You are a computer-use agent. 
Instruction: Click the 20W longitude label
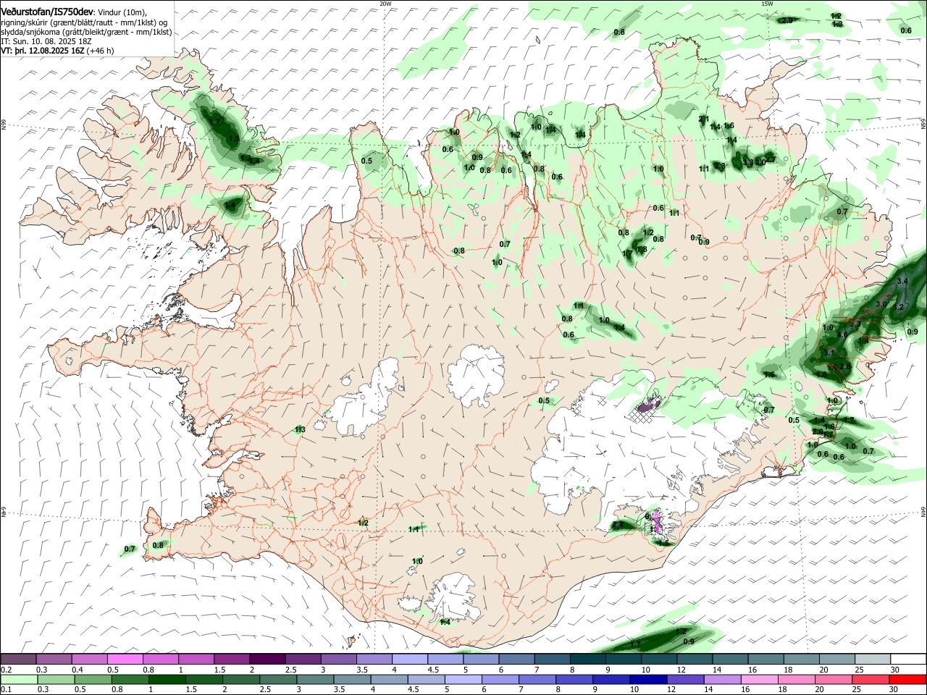pos(385,4)
